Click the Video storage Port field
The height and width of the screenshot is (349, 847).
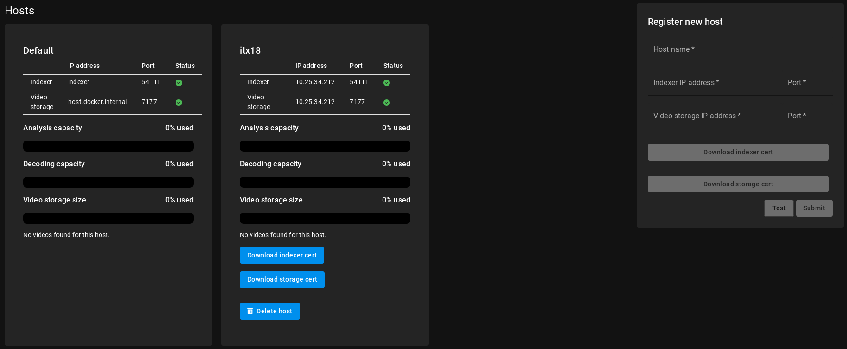[x=808, y=116]
